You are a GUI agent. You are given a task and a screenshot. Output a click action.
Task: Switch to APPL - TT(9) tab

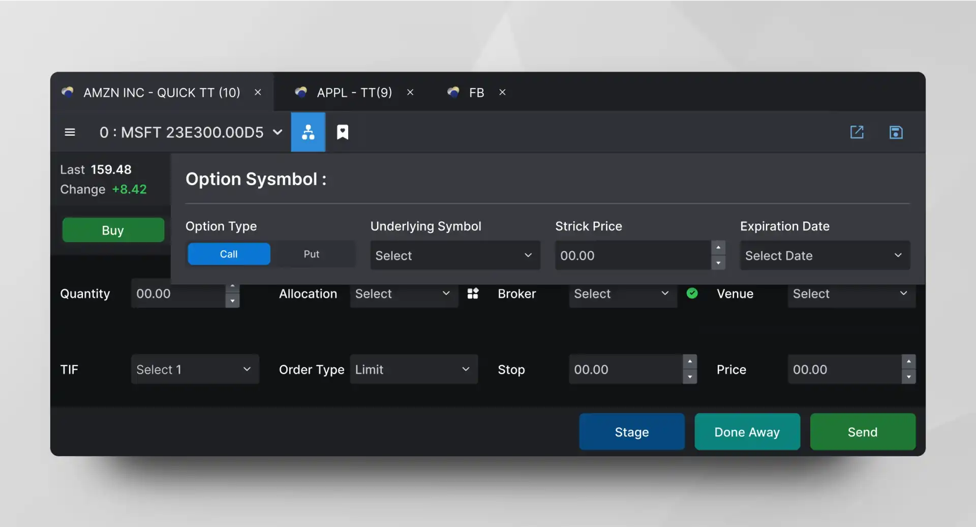coord(354,92)
